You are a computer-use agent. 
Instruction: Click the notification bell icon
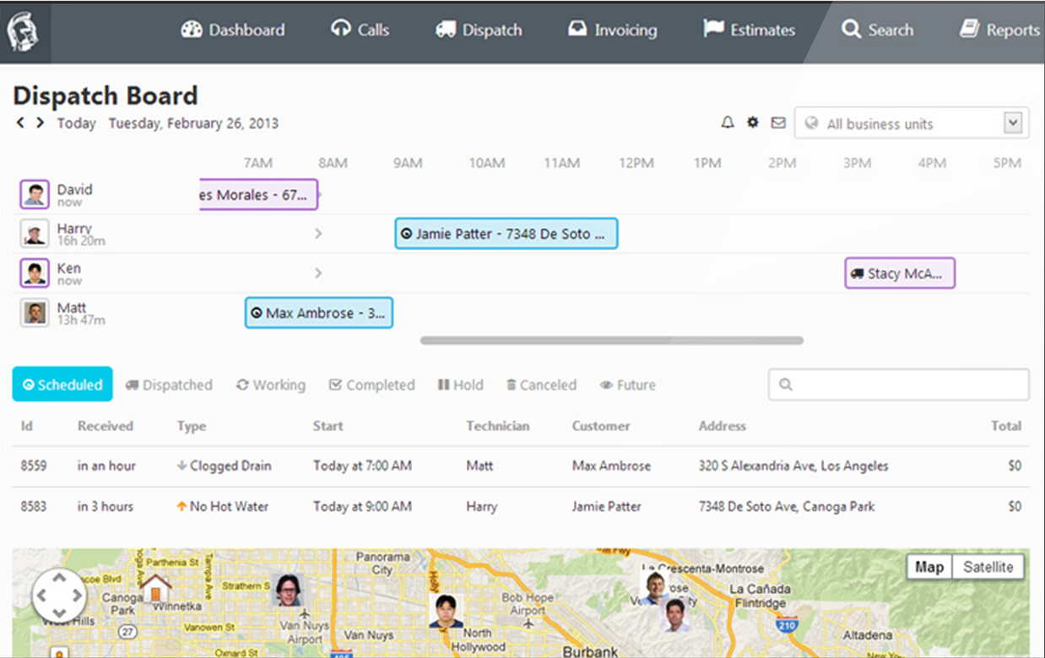pyautogui.click(x=728, y=123)
